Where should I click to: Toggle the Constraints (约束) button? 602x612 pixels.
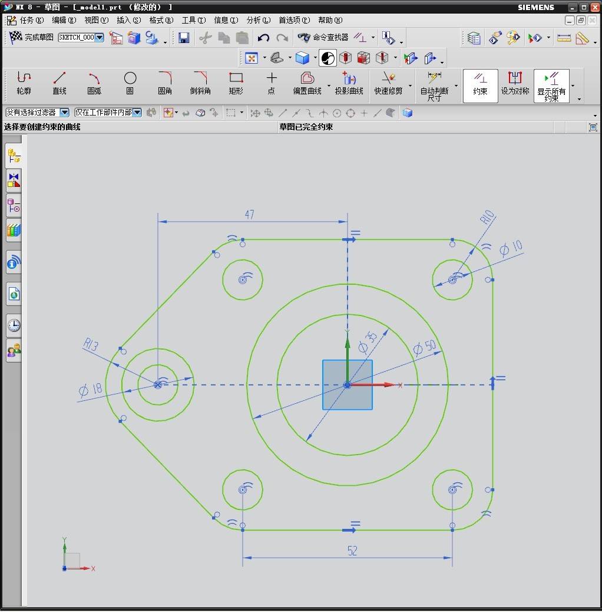click(x=480, y=86)
